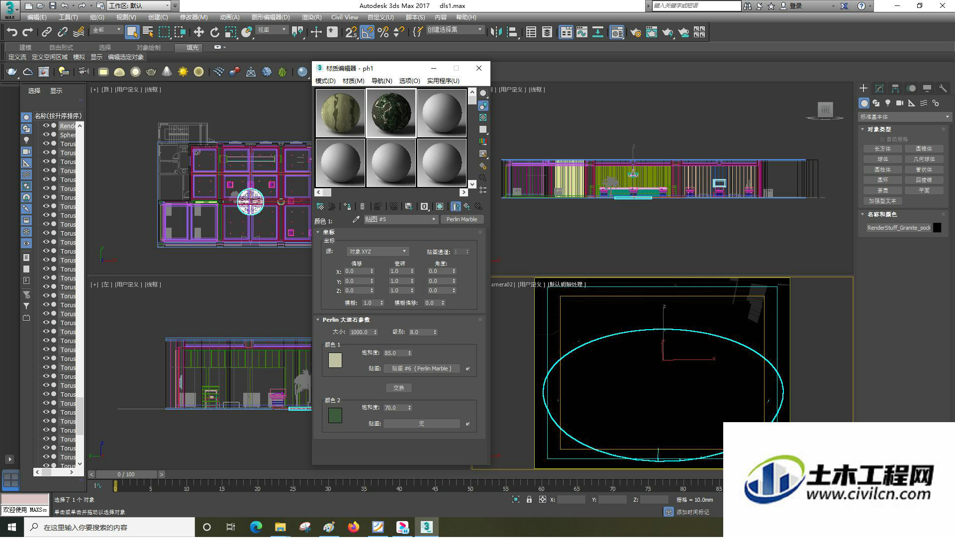The image size is (955, 538).
Task: Click the 交换 swap colors button
Action: click(x=399, y=388)
